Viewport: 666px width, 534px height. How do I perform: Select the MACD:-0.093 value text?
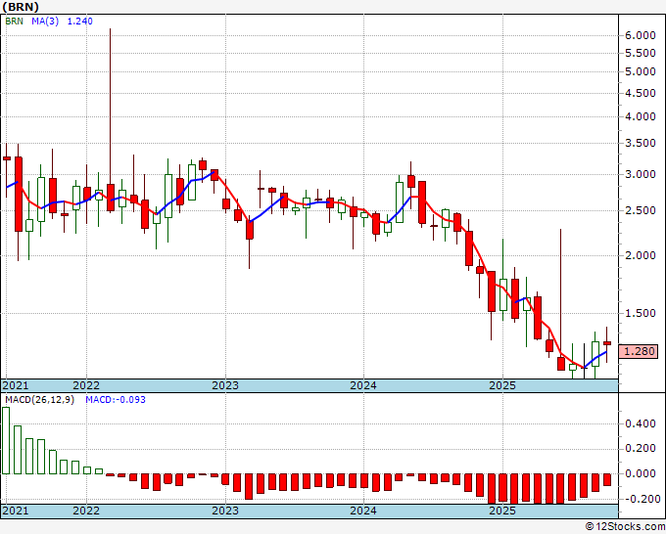(116, 400)
